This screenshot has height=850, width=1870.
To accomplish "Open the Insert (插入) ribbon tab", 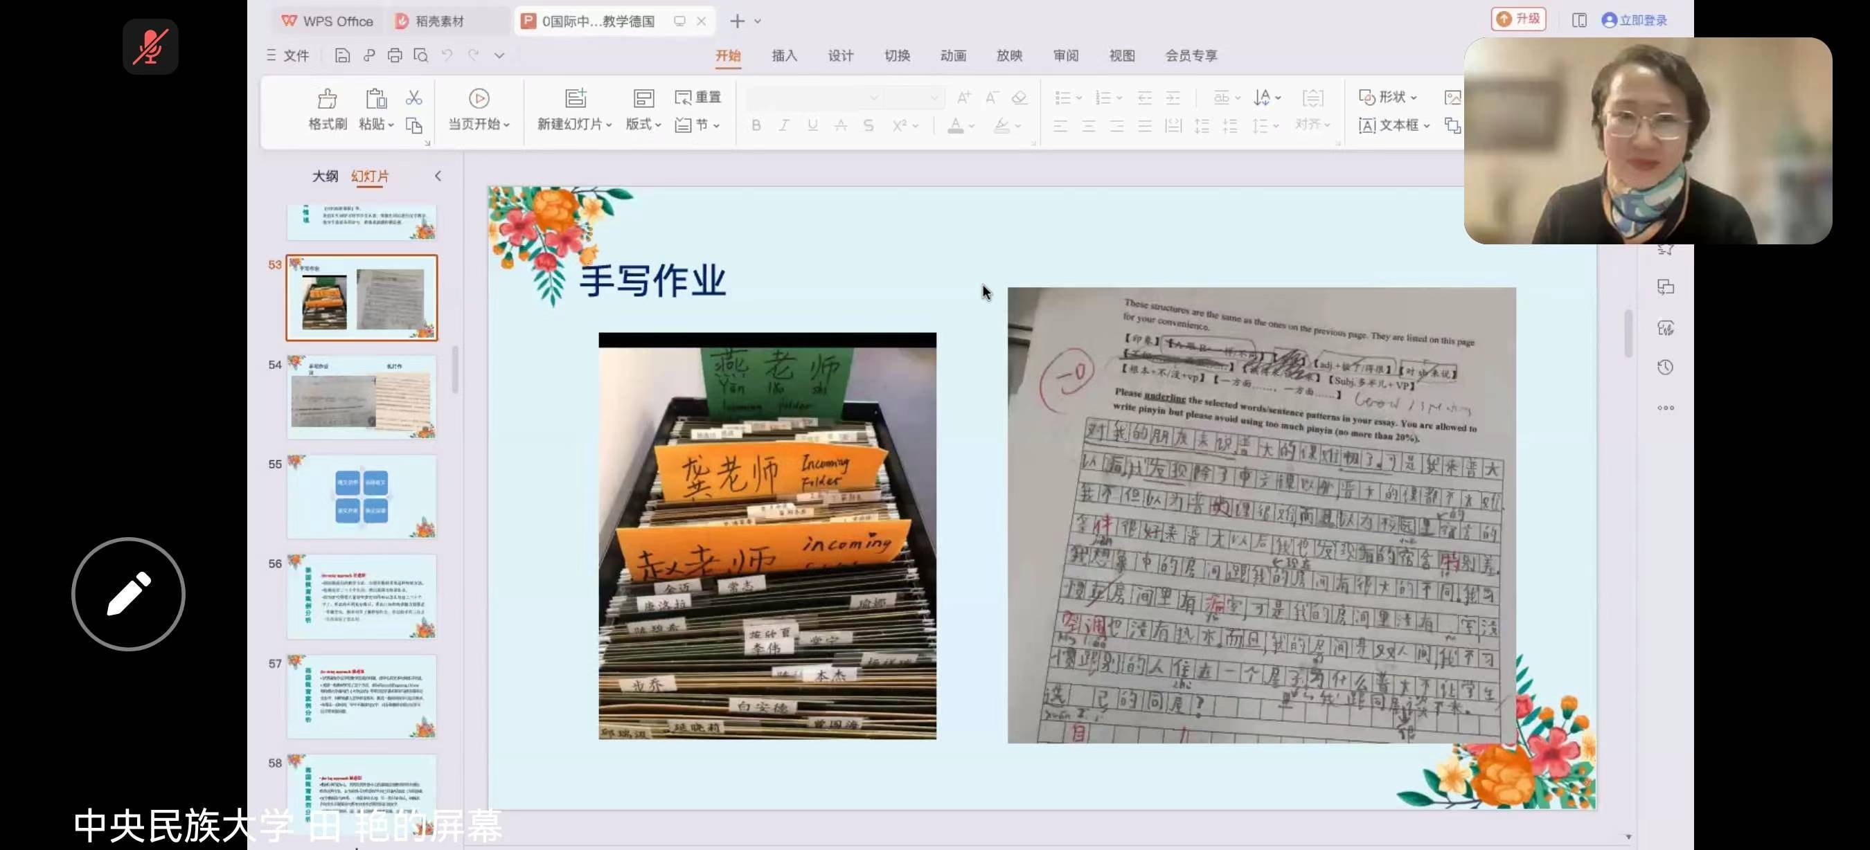I will pos(784,55).
